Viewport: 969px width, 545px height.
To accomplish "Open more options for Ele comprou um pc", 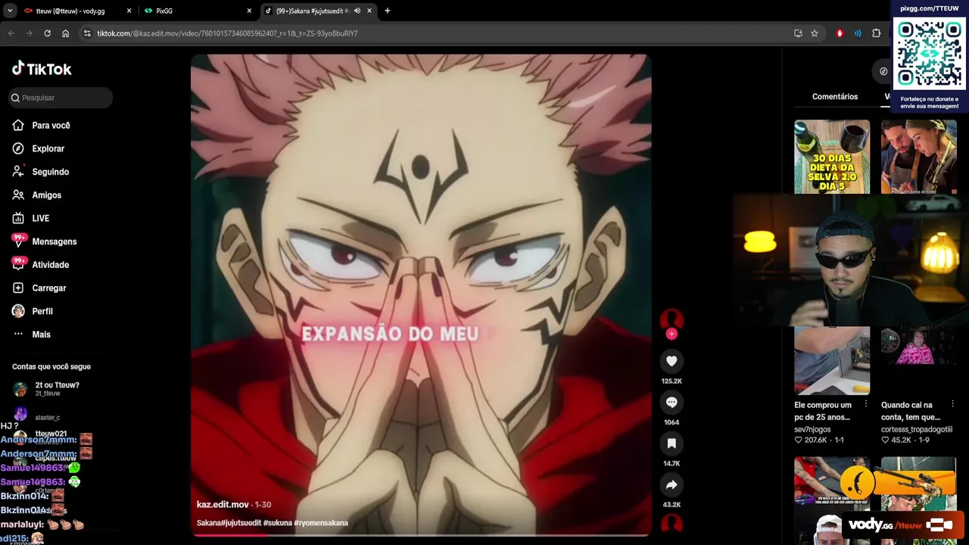I will (866, 404).
